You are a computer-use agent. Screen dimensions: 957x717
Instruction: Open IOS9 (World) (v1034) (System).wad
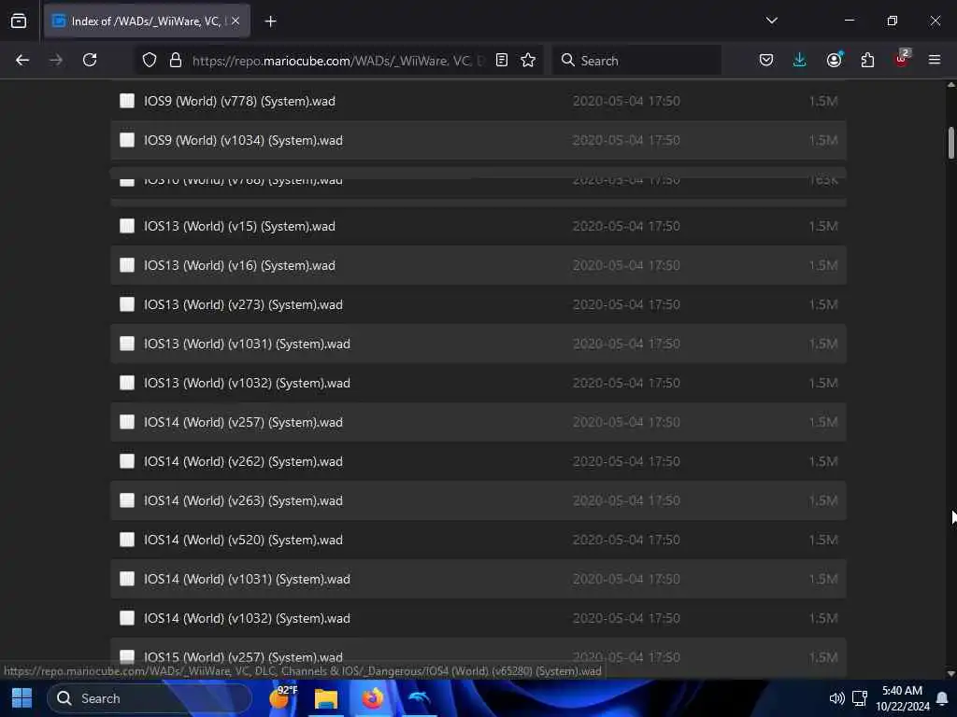pos(243,140)
